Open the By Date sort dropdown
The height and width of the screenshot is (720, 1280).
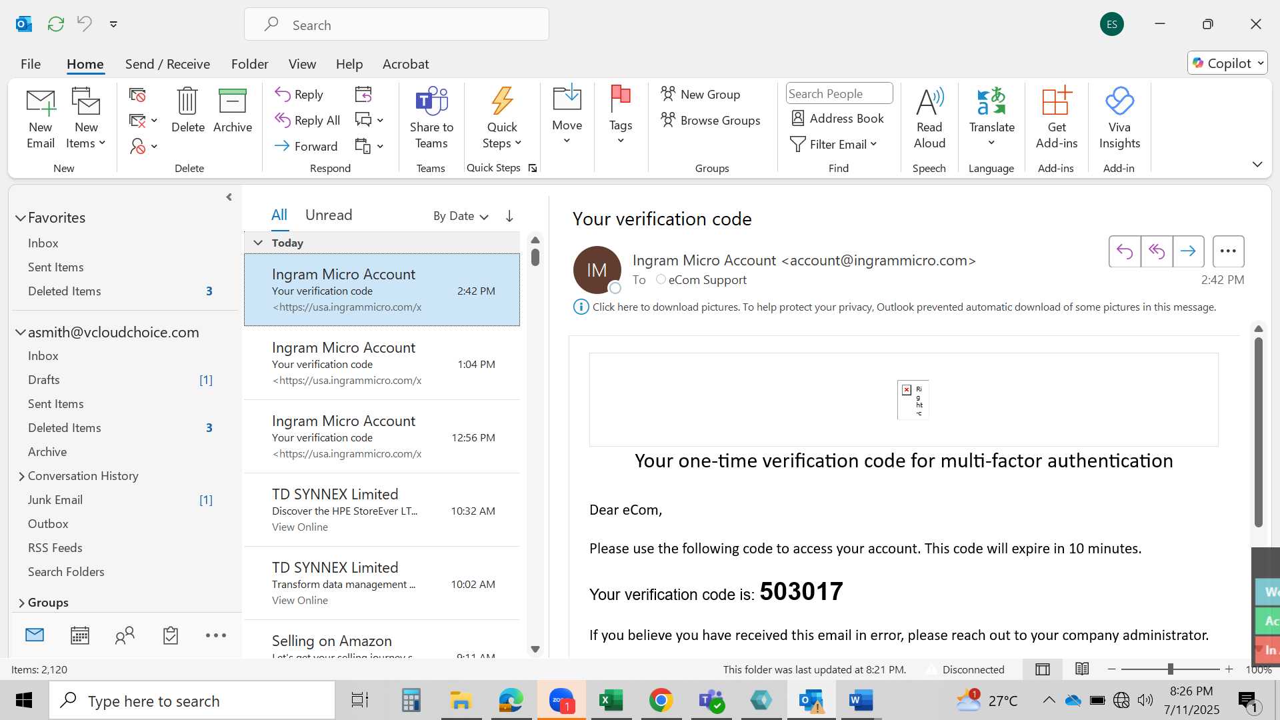[x=461, y=216]
